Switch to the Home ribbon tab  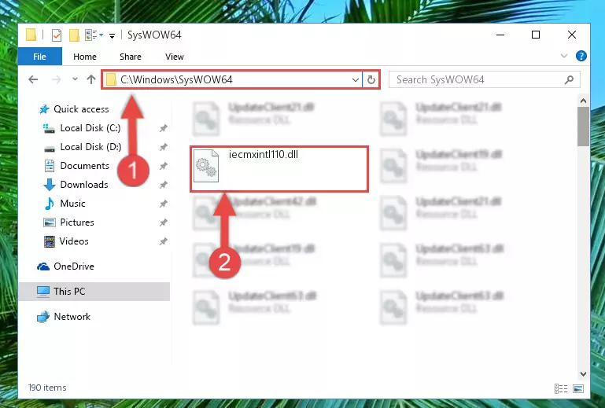[x=84, y=57]
